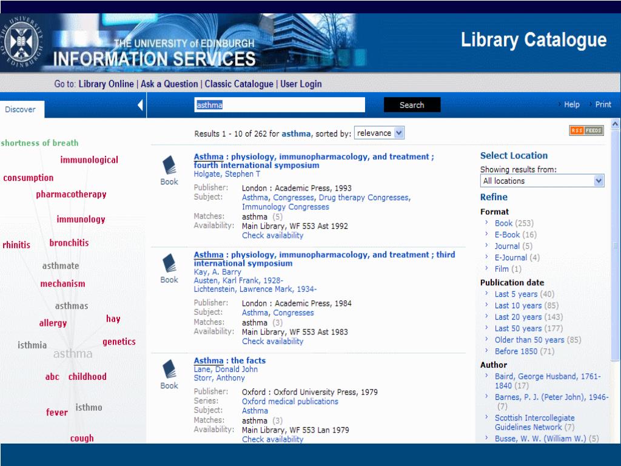The height and width of the screenshot is (466, 621).
Task: Open the third international symposium title link
Action: coord(324,258)
